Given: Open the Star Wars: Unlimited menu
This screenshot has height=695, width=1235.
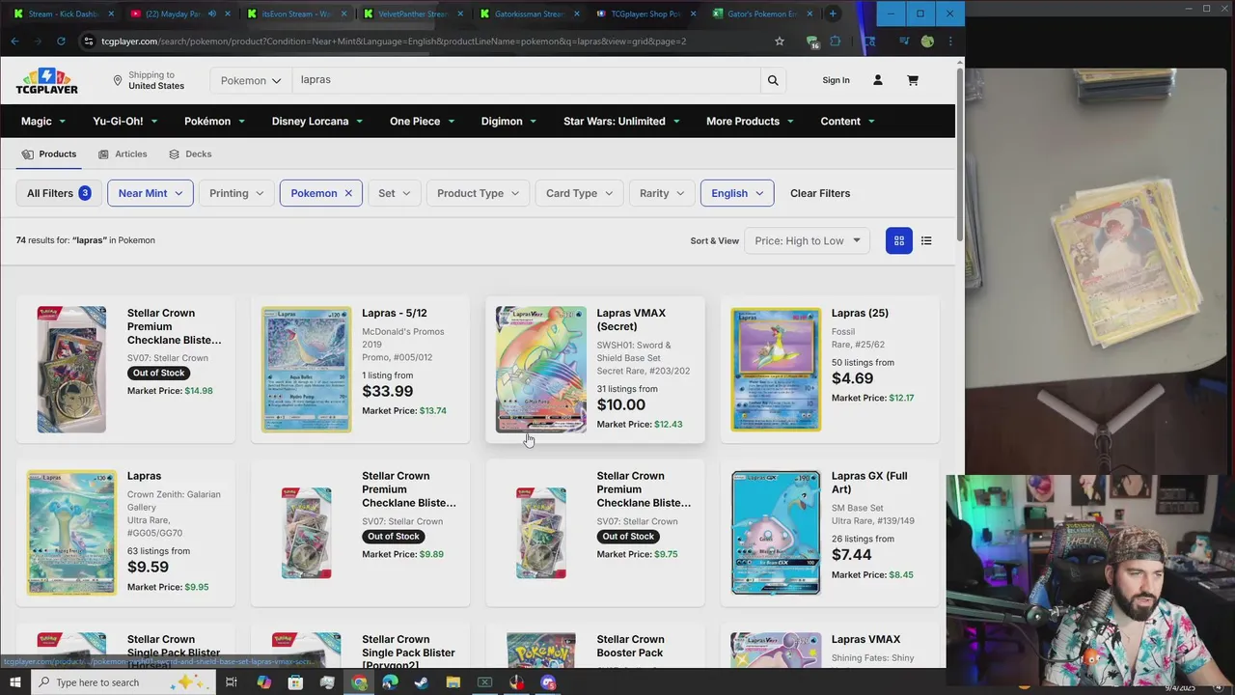Looking at the screenshot, I should pyautogui.click(x=622, y=121).
